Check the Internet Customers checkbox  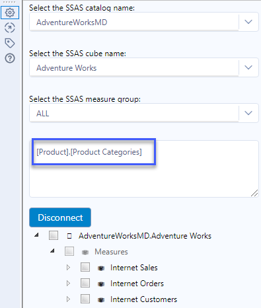85,299
